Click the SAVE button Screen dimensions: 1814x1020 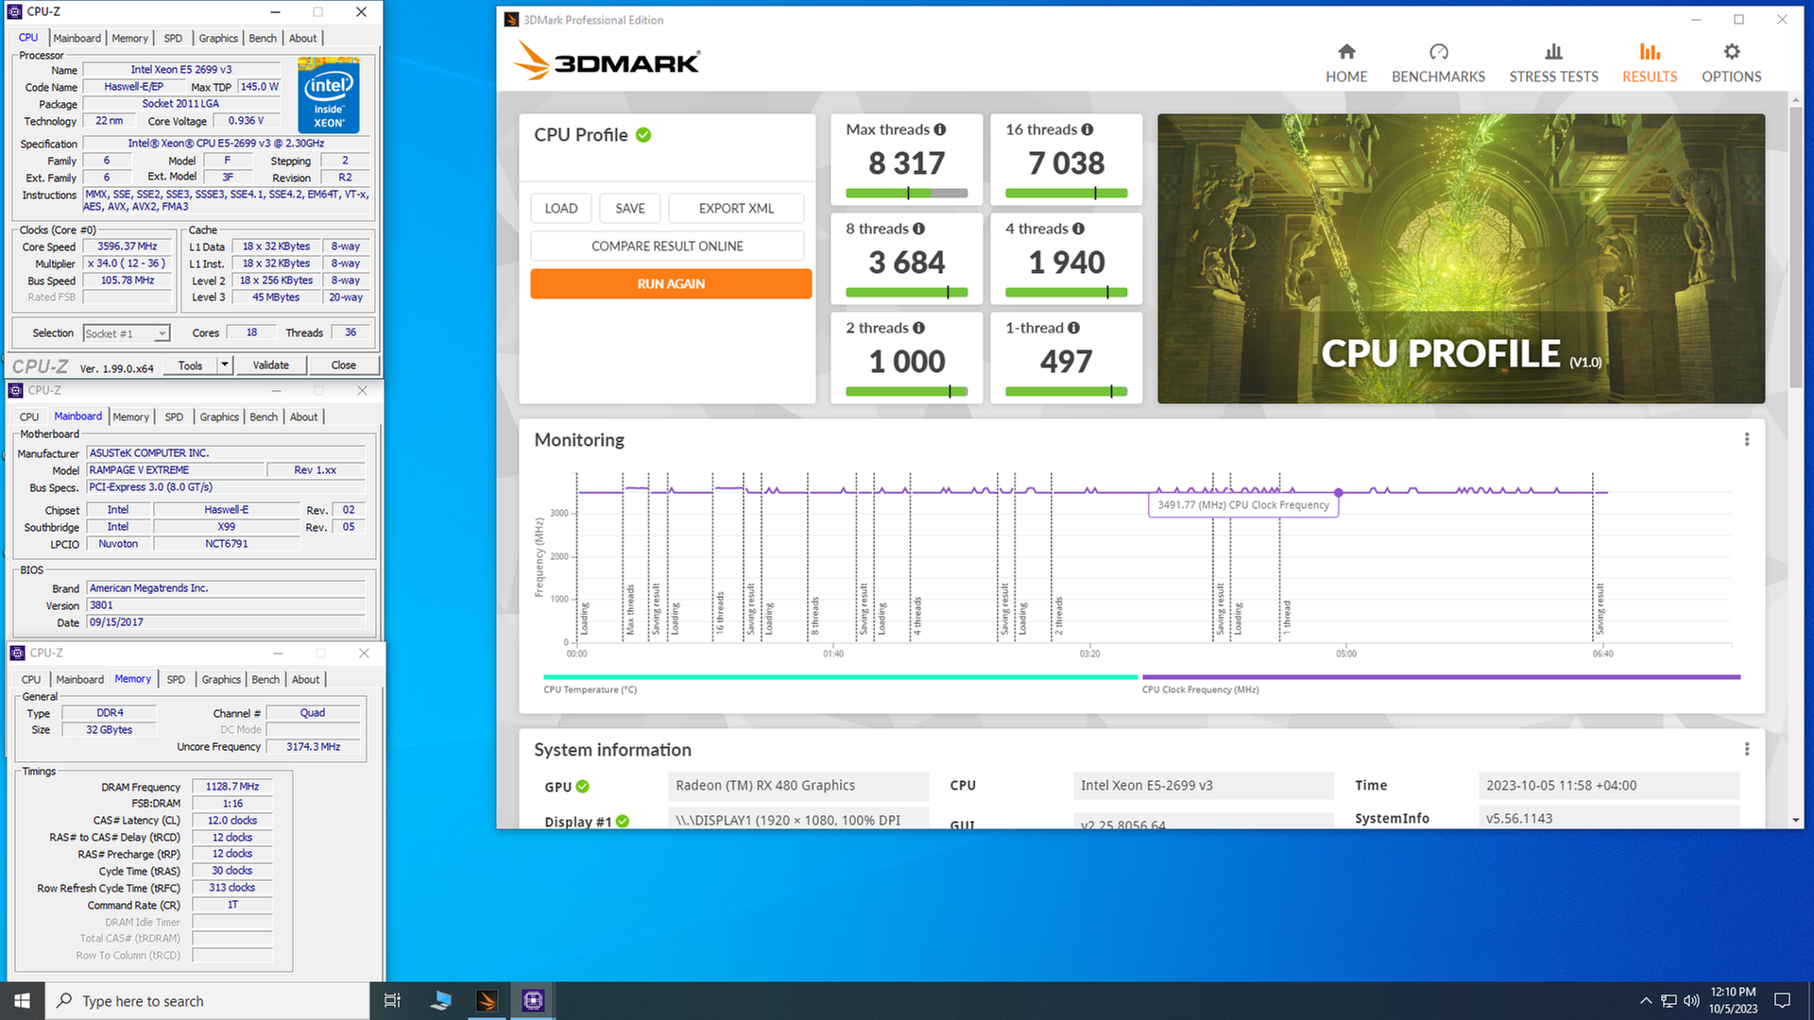(x=630, y=208)
